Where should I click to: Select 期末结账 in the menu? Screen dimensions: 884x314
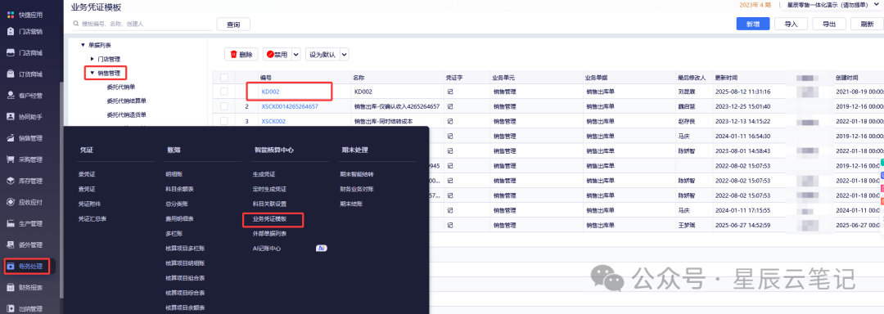pyautogui.click(x=350, y=204)
